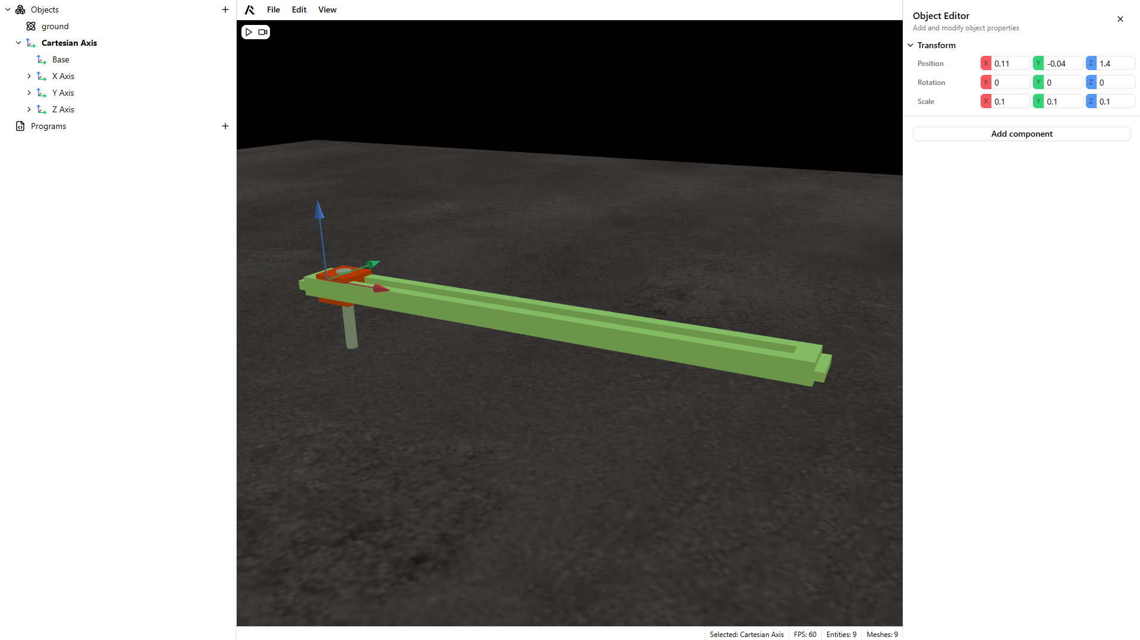This screenshot has height=640, width=1140.
Task: Click the Add component button
Action: tap(1021, 134)
